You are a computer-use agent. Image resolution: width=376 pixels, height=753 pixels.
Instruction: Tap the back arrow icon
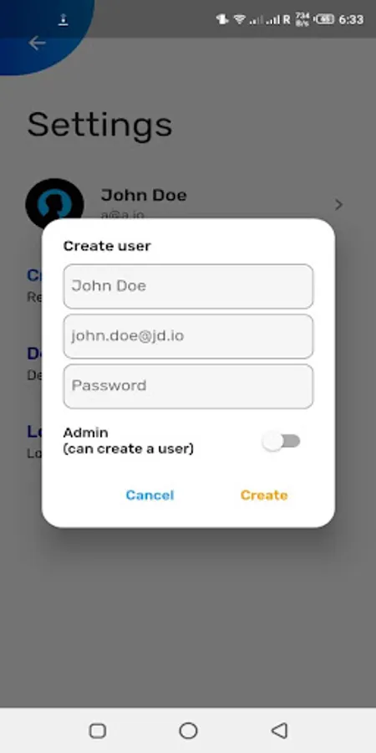tap(37, 44)
